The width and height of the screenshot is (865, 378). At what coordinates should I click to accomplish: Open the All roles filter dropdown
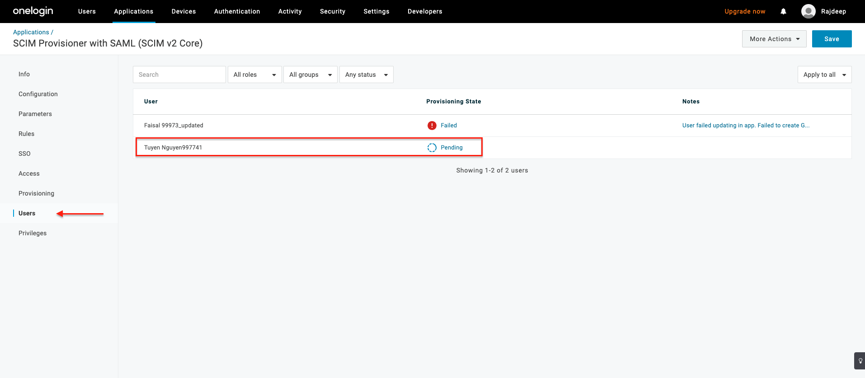click(254, 75)
